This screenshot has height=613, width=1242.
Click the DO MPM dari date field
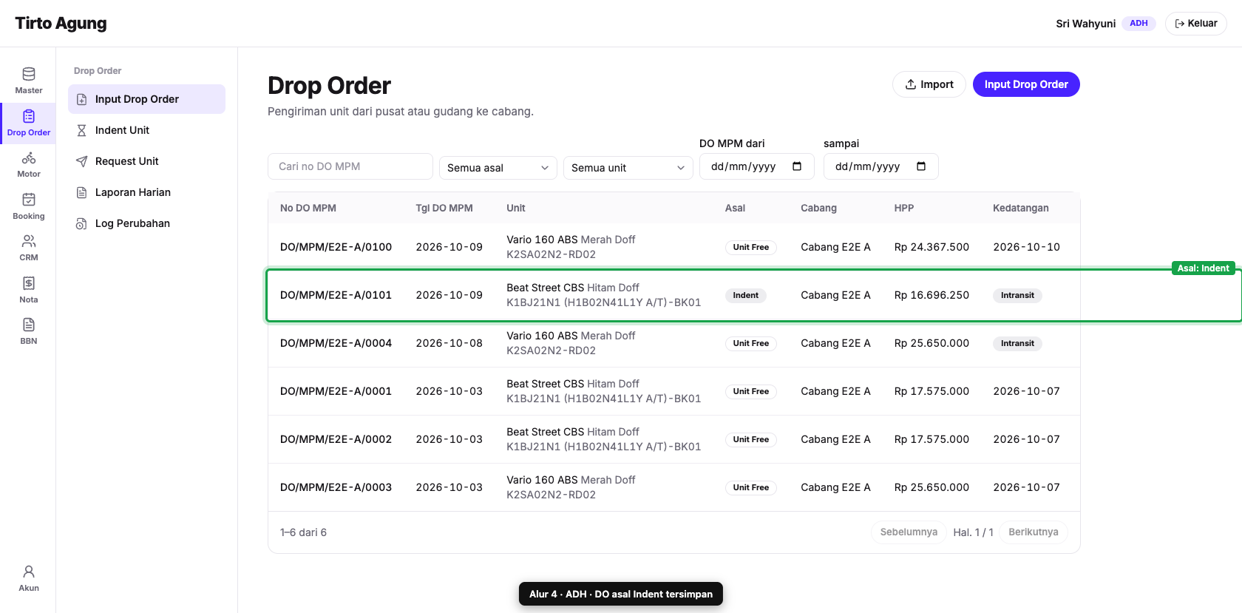tap(757, 166)
